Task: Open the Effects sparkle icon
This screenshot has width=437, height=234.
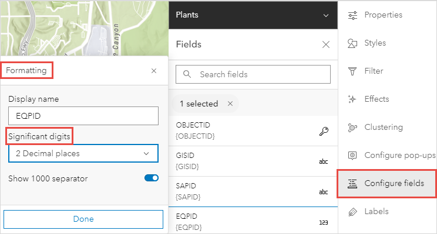Action: click(x=353, y=99)
